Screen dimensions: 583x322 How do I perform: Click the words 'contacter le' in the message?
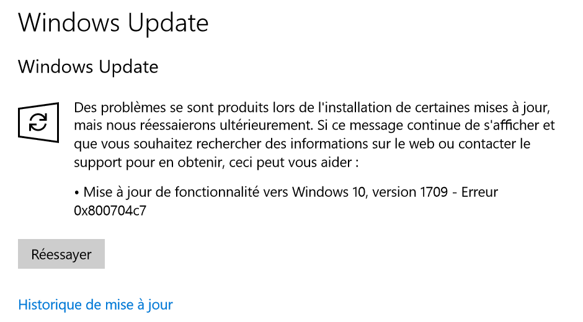494,144
